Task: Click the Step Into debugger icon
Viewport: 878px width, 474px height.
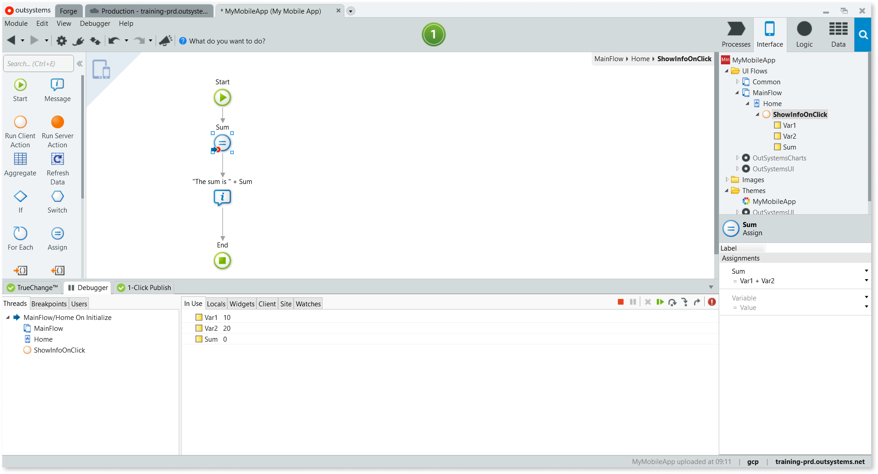Action: coord(685,302)
